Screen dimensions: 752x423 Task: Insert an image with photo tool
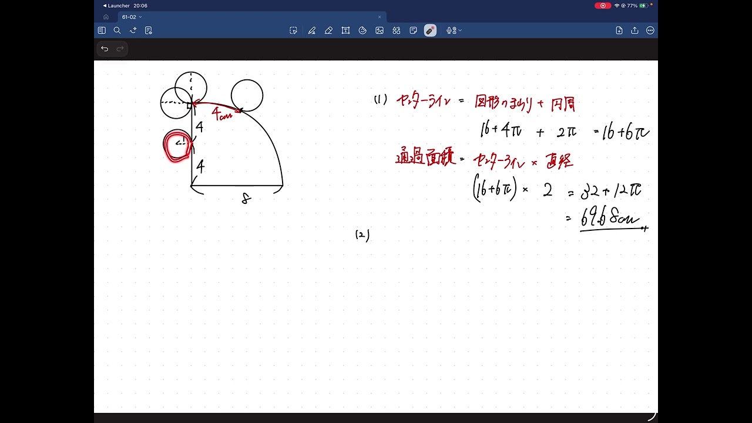[x=380, y=31]
